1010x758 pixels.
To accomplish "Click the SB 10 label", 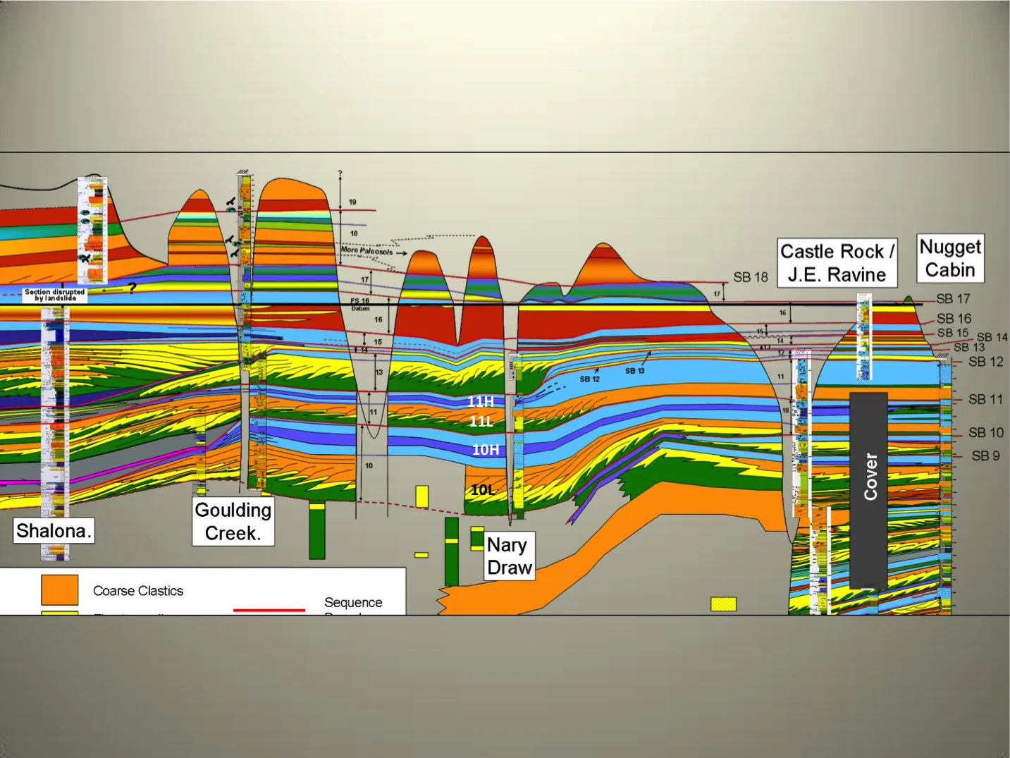I will click(x=986, y=432).
